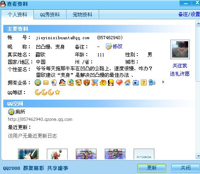This screenshot has width=200, height=174.
Task: Click the text 该用户无最近更新日志
Action: [32, 136]
